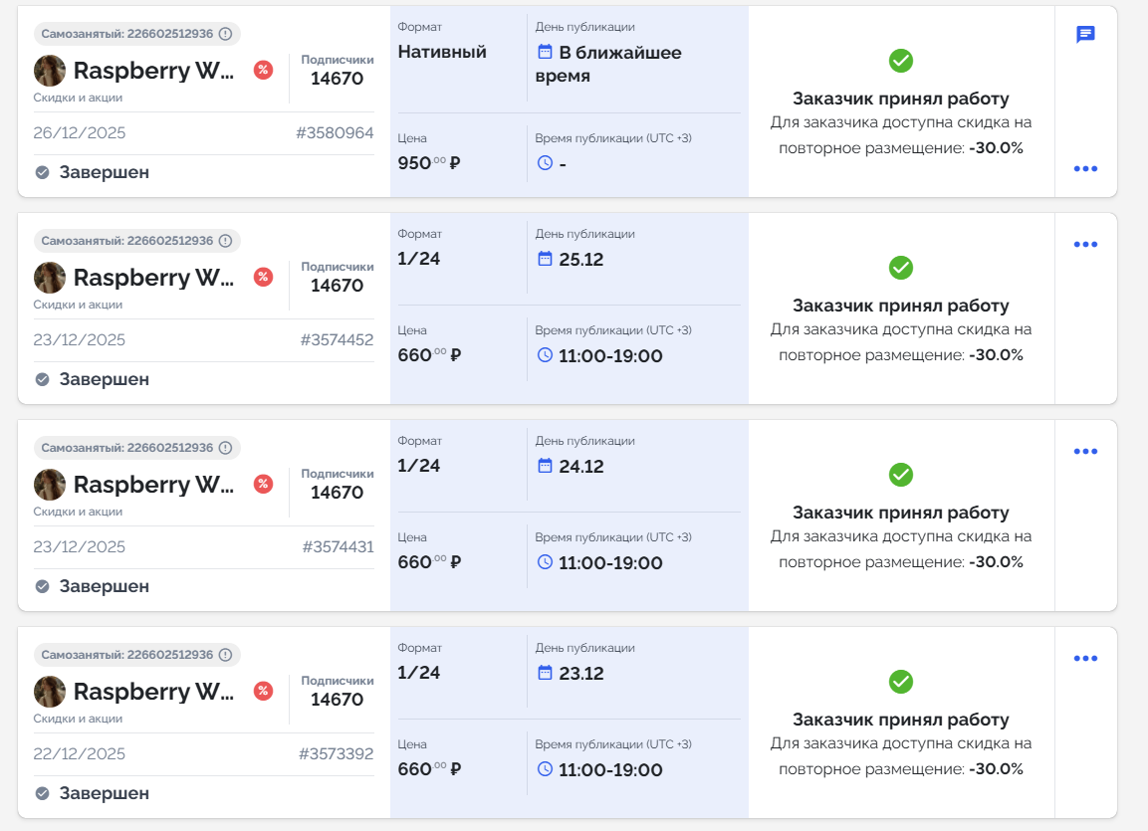
Task: Click red percent badge on order #3574431
Action: click(x=263, y=484)
